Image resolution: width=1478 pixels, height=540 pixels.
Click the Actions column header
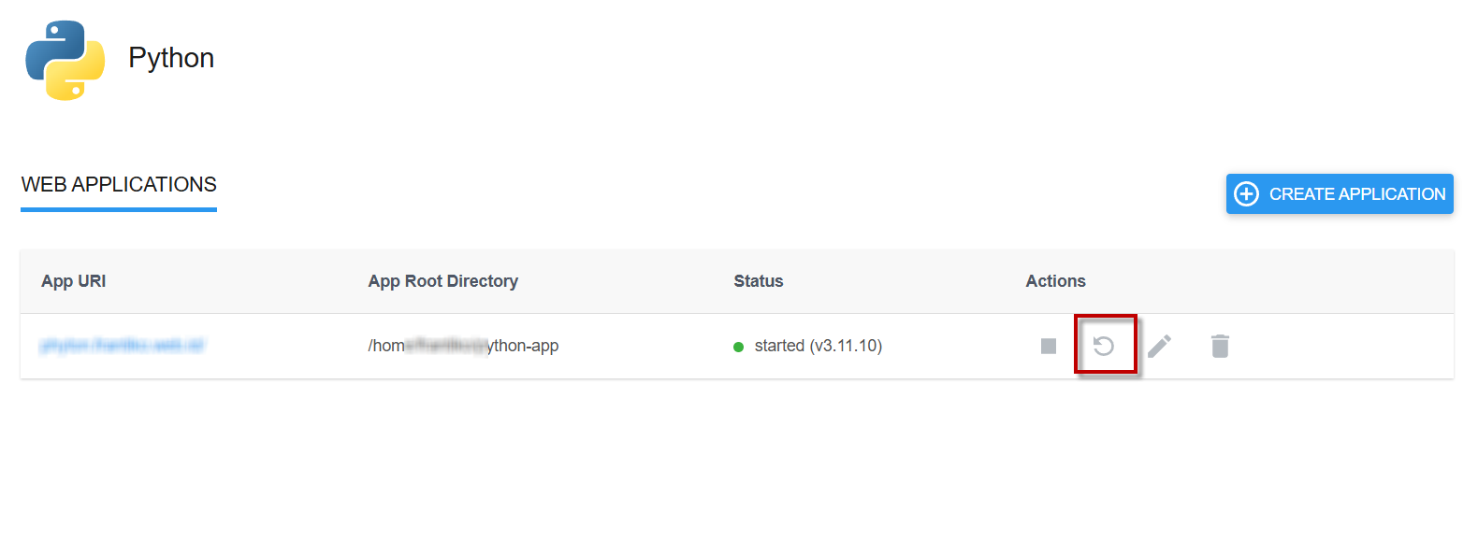(x=1055, y=281)
